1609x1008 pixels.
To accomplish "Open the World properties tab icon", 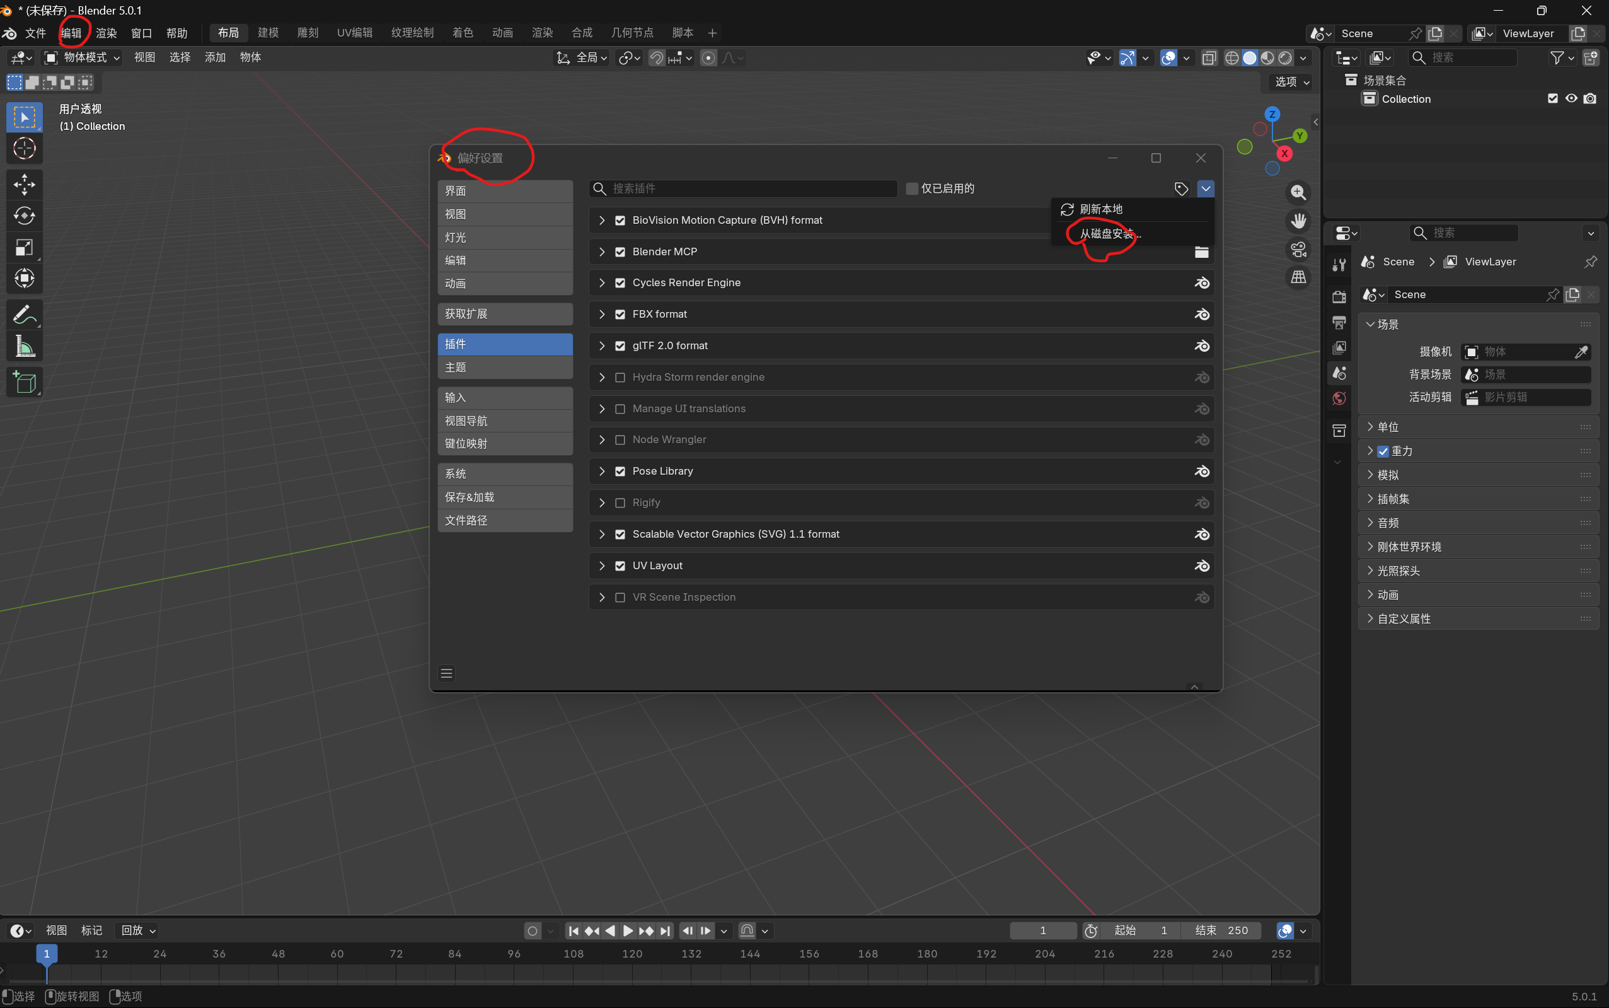I will pyautogui.click(x=1339, y=398).
